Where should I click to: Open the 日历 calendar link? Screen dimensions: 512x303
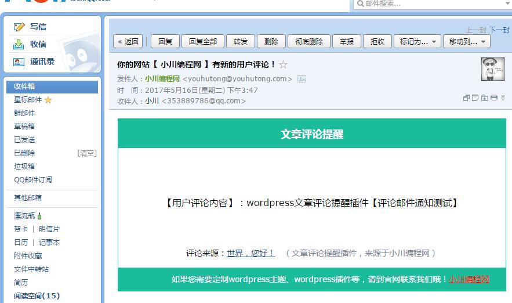(x=21, y=243)
